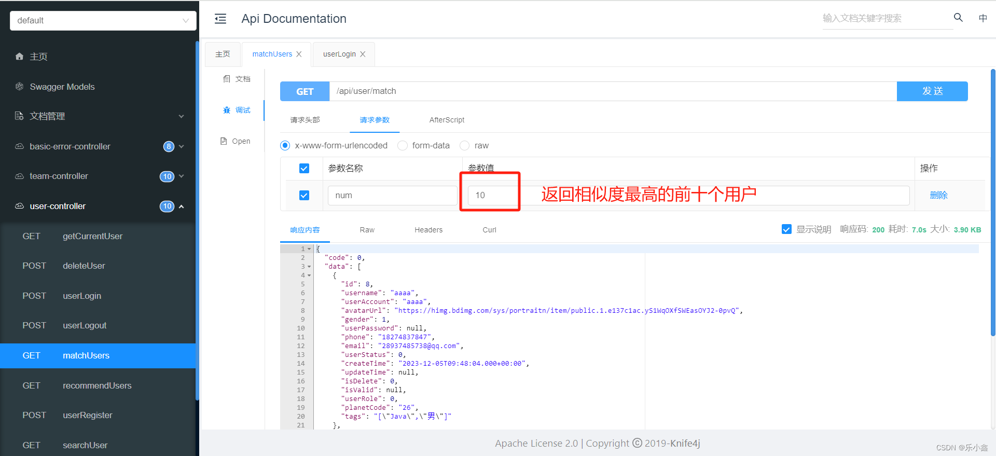
Task: Open the default group dropdown
Action: coord(103,21)
